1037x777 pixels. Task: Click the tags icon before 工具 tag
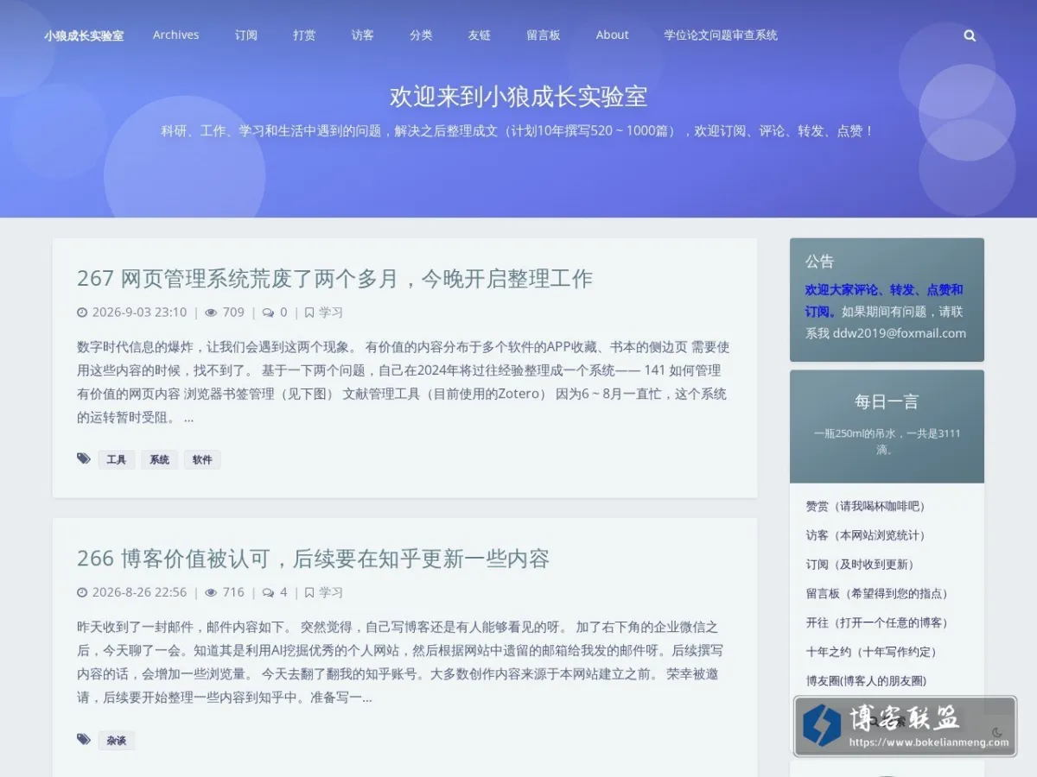tap(84, 458)
